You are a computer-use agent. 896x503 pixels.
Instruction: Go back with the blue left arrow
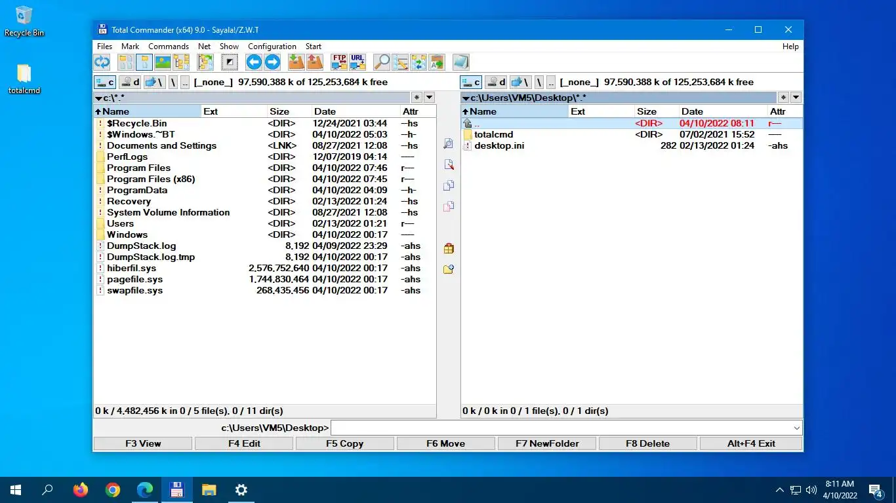tap(254, 62)
